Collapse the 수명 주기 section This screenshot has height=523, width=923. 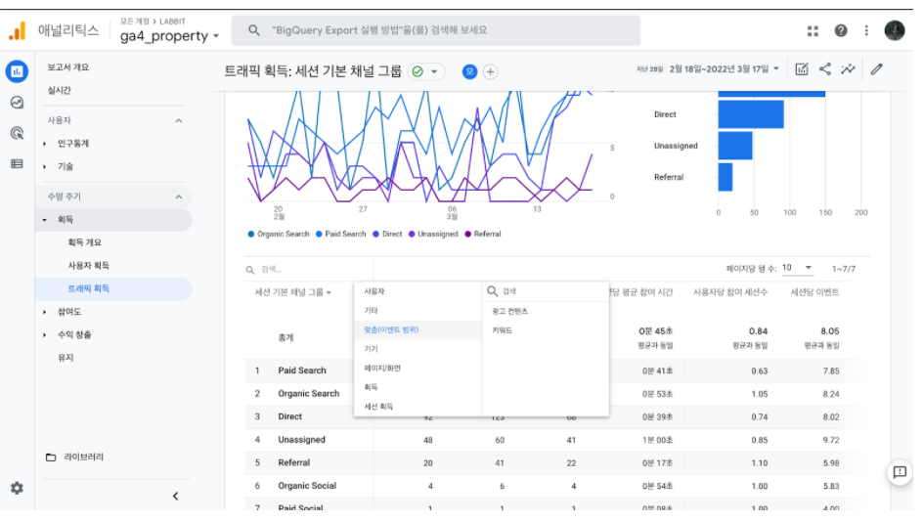click(179, 197)
